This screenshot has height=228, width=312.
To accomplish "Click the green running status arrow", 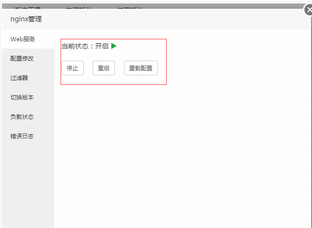I will tap(114, 46).
